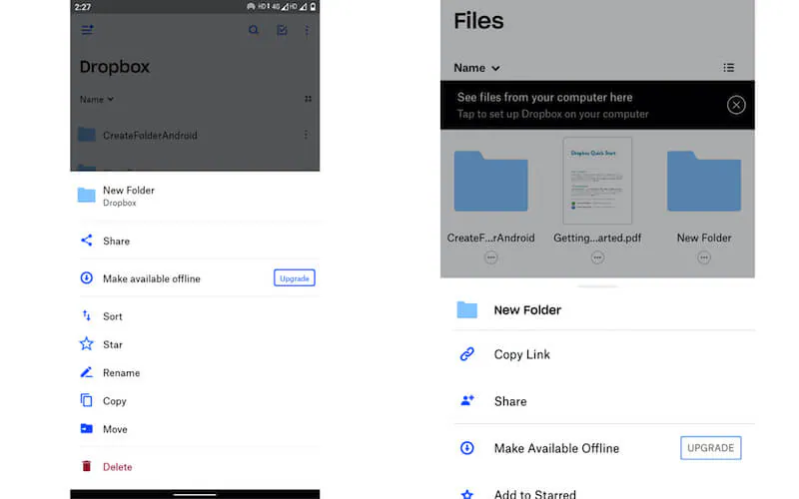The image size is (799, 499).
Task: Open the hamburger menu in Dropbox Android header
Action: (x=87, y=30)
